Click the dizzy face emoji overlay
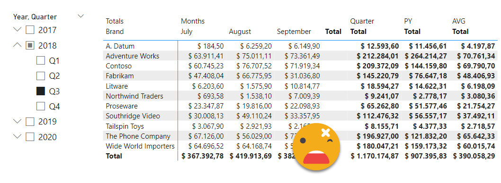Image resolution: width=501 pixels, height=183 pixels. pyautogui.click(x=316, y=146)
